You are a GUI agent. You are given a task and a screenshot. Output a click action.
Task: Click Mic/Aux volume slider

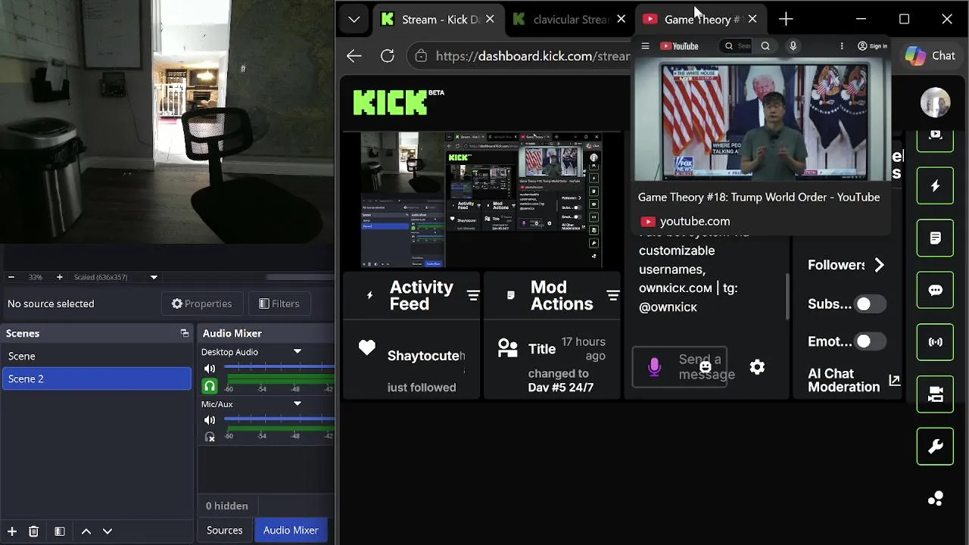coord(279,420)
